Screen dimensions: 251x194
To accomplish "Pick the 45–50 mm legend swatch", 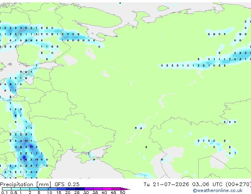I will 116,189.
